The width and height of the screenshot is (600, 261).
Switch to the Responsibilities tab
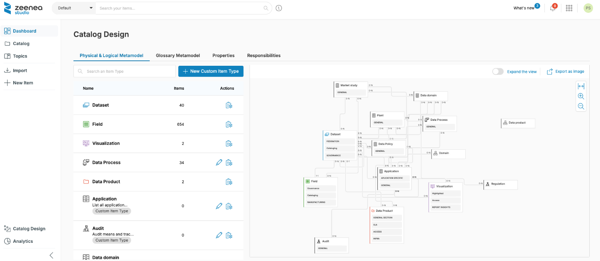coord(264,55)
